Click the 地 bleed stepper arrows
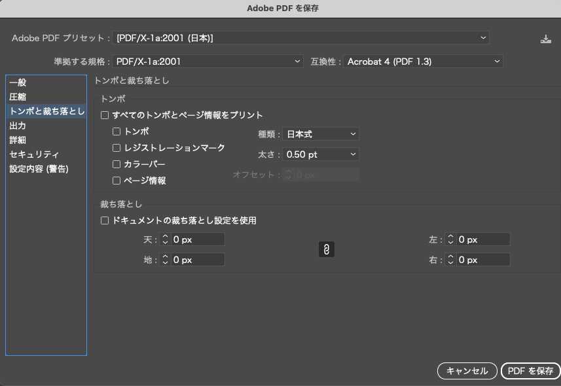Image resolution: width=561 pixels, height=386 pixels. (165, 260)
